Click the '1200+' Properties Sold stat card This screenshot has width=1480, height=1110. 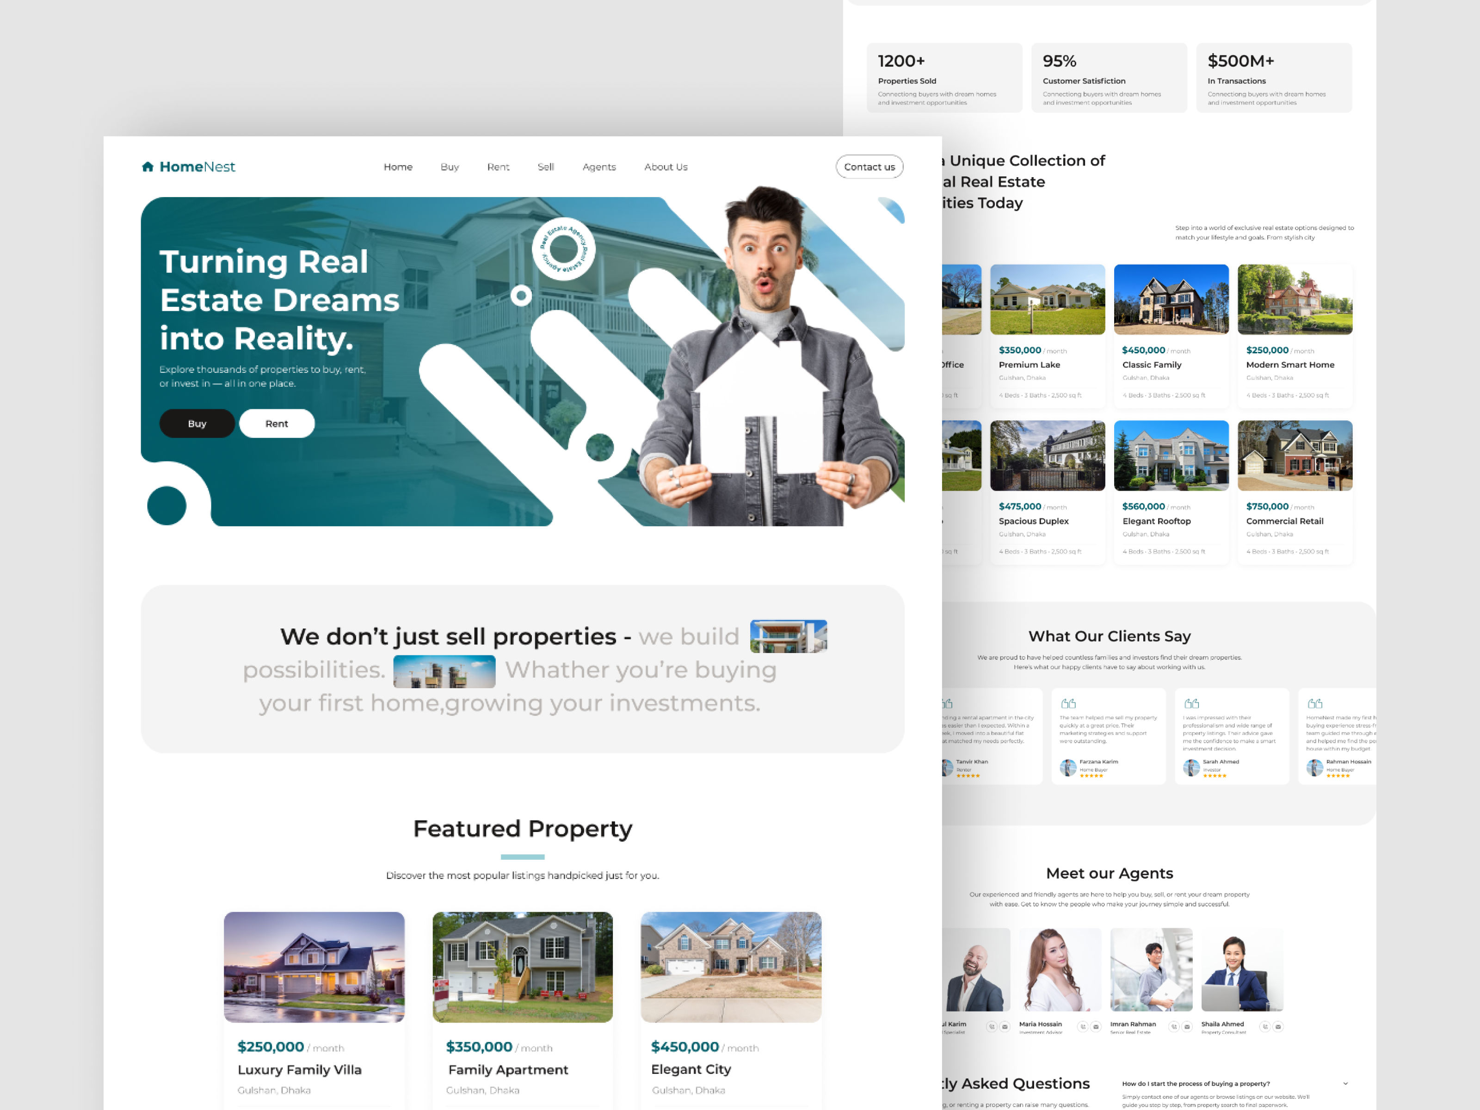click(x=944, y=78)
